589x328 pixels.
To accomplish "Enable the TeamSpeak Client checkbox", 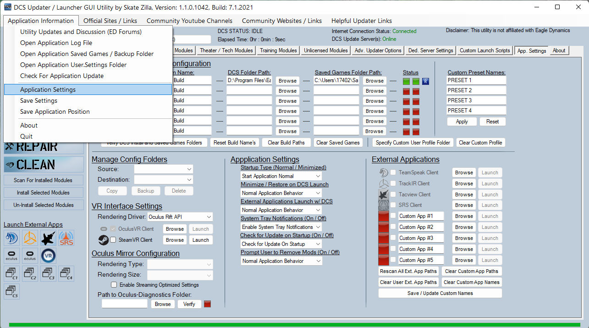I will [x=393, y=172].
